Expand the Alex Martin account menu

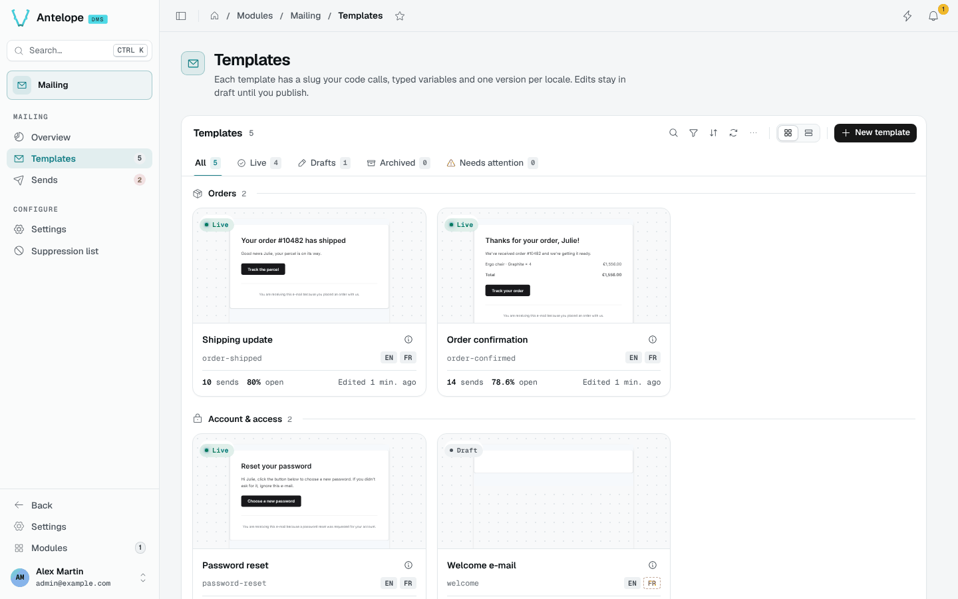(x=79, y=577)
